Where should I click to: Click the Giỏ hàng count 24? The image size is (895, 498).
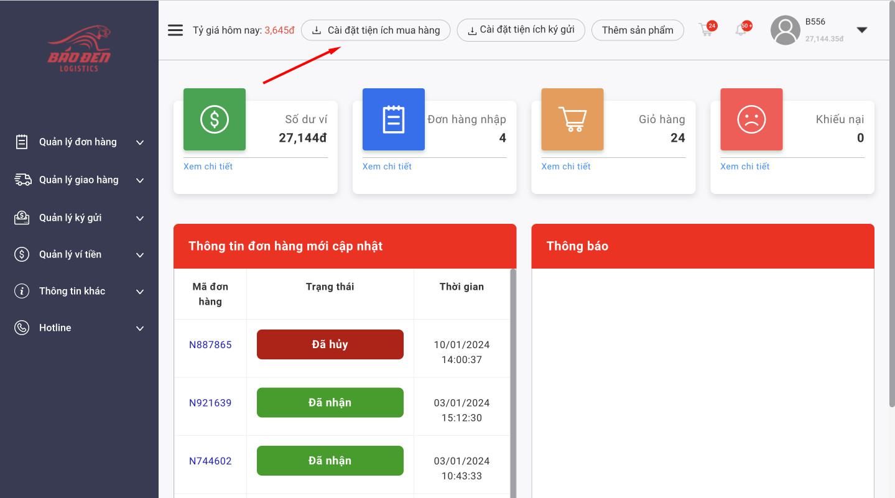678,138
